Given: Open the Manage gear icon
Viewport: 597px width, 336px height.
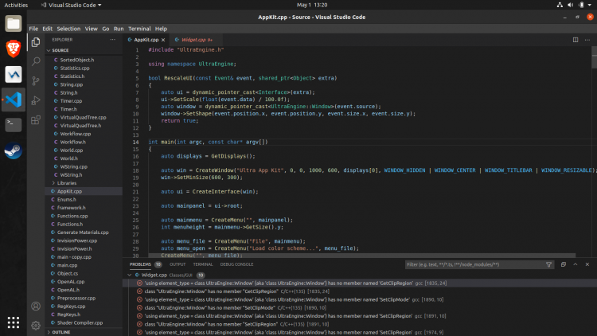Looking at the screenshot, I should click(x=36, y=326).
